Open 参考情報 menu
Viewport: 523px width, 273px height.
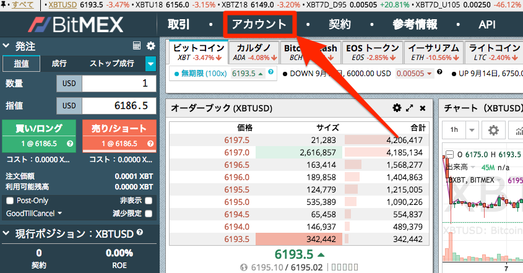pos(415,24)
